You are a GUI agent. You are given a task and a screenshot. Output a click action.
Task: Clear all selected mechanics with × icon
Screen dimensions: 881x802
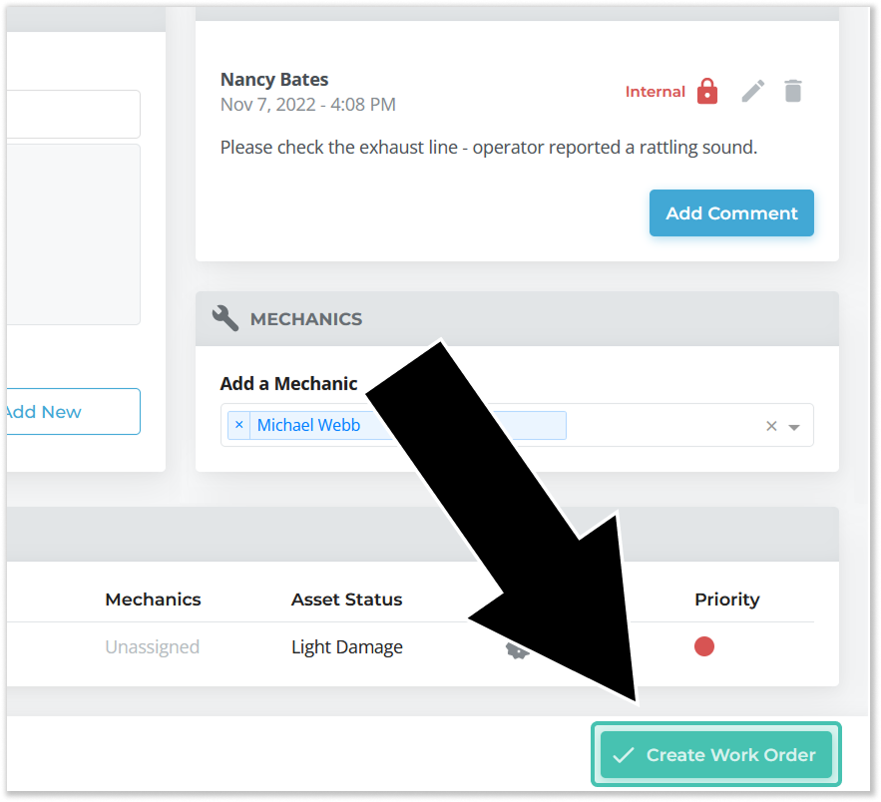click(771, 426)
